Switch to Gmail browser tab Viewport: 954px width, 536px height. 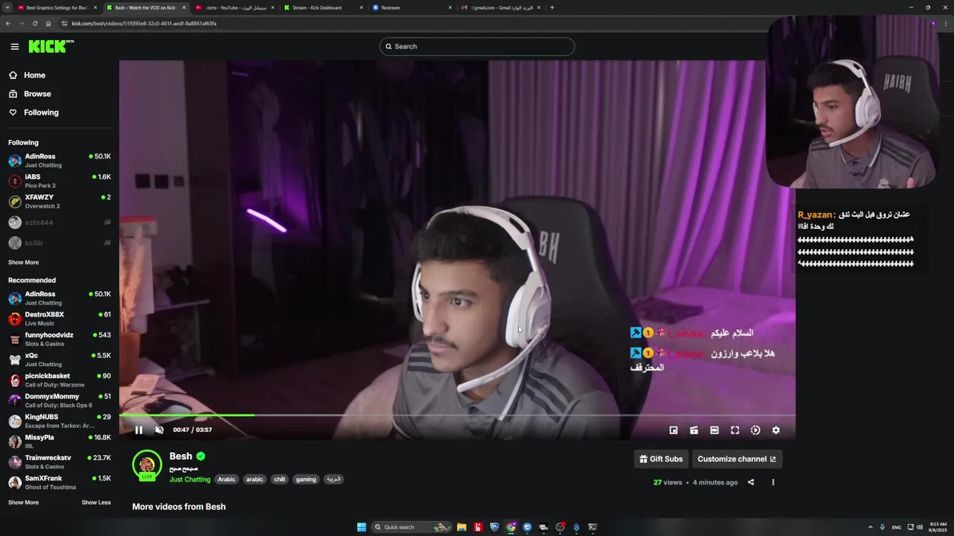(501, 7)
